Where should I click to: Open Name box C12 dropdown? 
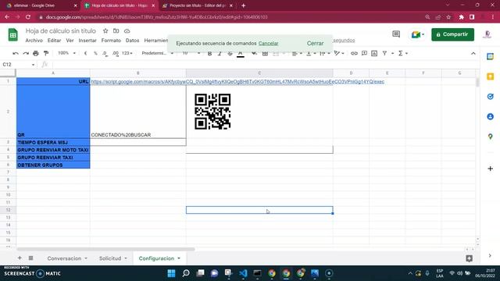(x=33, y=65)
